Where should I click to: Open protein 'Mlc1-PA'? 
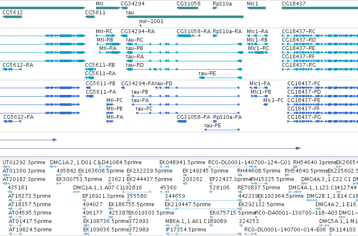pos(260,84)
